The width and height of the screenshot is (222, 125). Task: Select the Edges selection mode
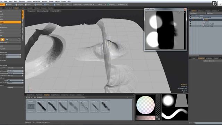pos(9,5)
